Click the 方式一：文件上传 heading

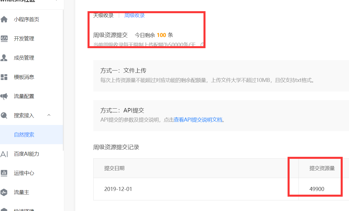point(123,71)
